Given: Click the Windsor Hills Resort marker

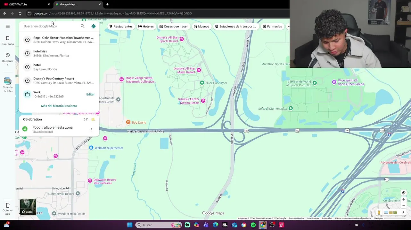Looking at the screenshot, I should click(54, 213).
